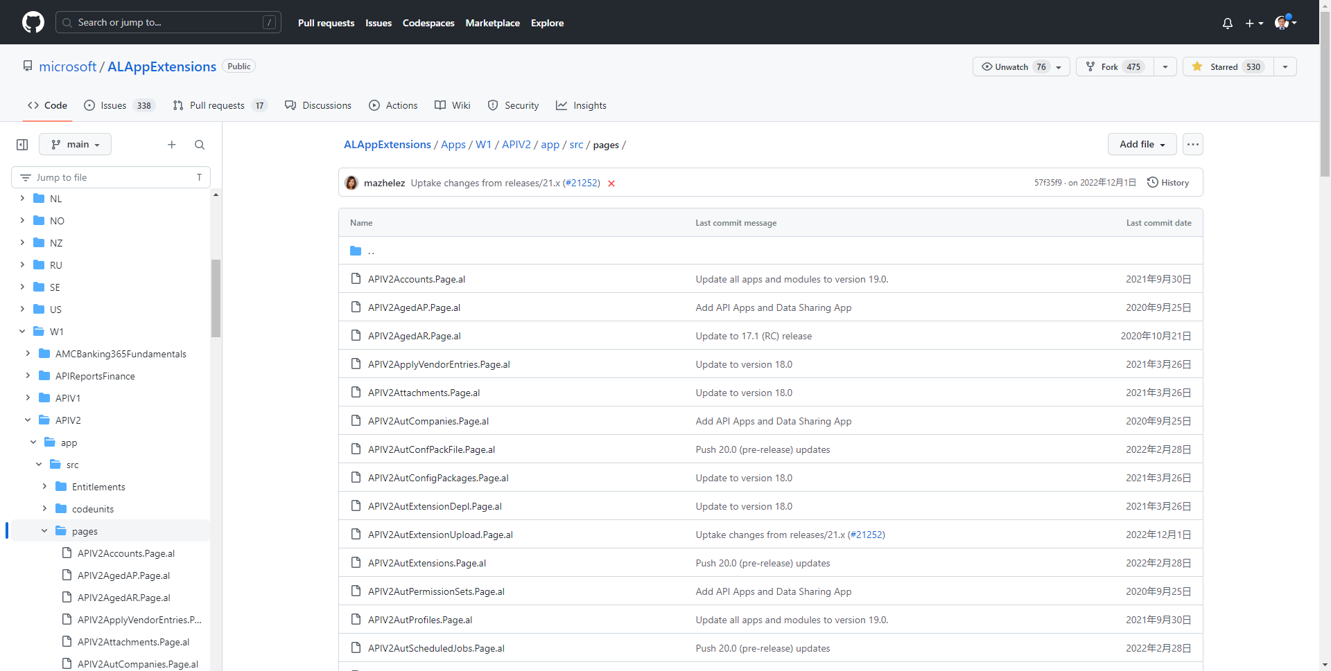
Task: Open repository search via the magnifier icon
Action: tap(200, 145)
